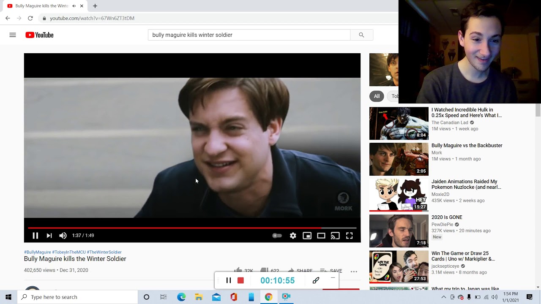This screenshot has height=304, width=541.
Task: Open Mail app from taskbar
Action: tap(216, 297)
